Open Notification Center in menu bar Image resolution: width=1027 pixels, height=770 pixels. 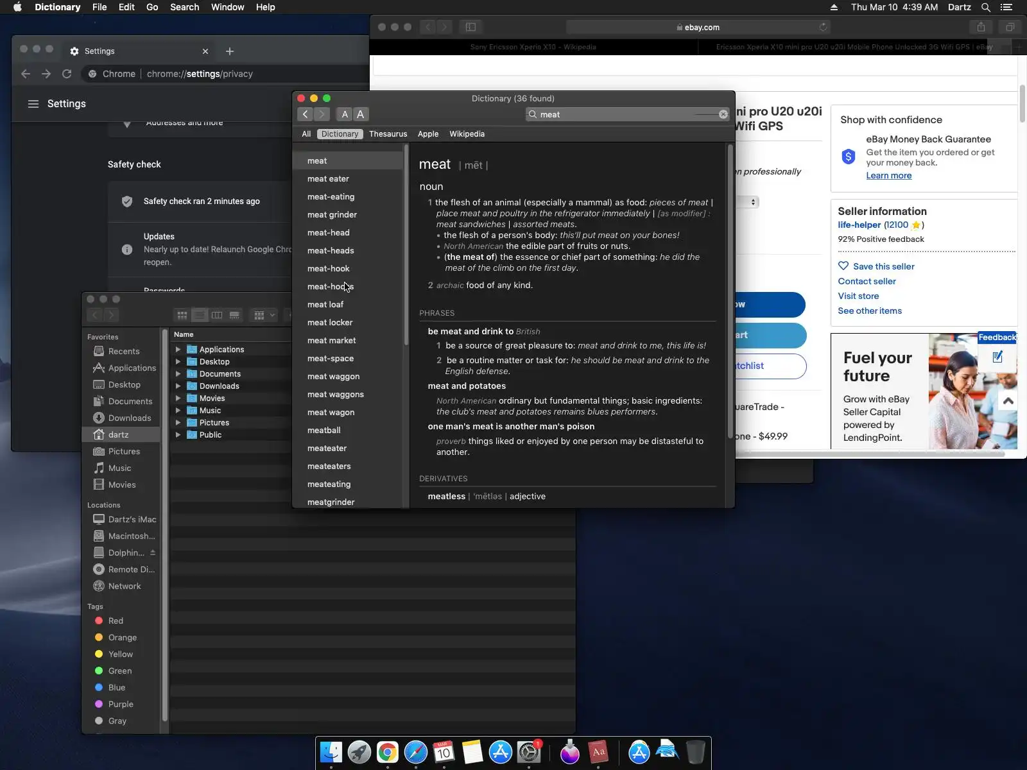1006,7
